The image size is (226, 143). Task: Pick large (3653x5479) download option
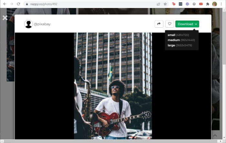pos(180,45)
